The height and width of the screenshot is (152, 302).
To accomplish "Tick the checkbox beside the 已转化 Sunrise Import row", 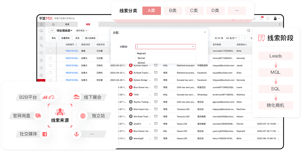I will pos(50,66).
